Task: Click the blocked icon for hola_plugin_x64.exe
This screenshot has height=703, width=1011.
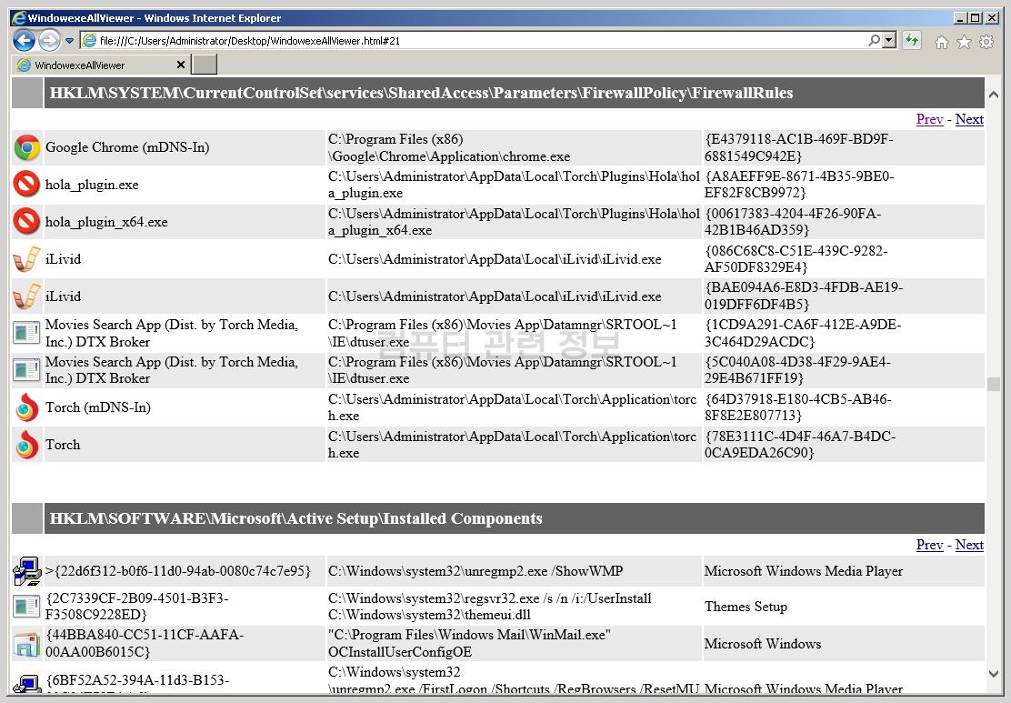Action: pyautogui.click(x=27, y=221)
